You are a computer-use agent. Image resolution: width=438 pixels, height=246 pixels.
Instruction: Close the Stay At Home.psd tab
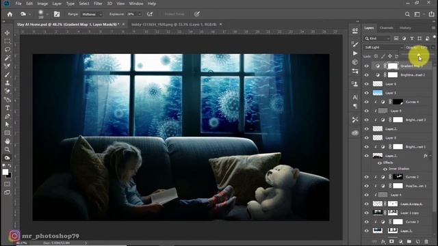point(123,25)
